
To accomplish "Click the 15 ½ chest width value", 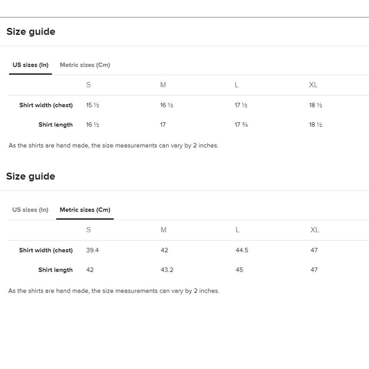I will [92, 105].
